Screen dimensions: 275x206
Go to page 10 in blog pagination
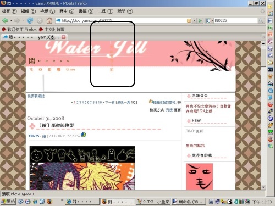click(100, 102)
